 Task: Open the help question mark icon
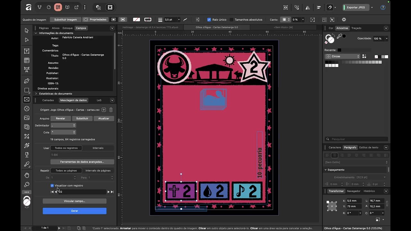point(383,7)
